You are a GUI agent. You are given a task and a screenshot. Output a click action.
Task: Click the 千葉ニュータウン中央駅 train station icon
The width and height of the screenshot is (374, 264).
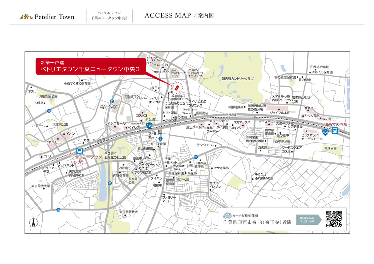click(x=80, y=151)
